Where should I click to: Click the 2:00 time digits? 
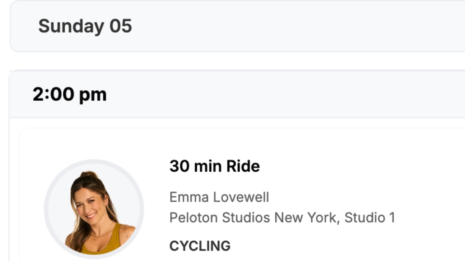pos(53,95)
